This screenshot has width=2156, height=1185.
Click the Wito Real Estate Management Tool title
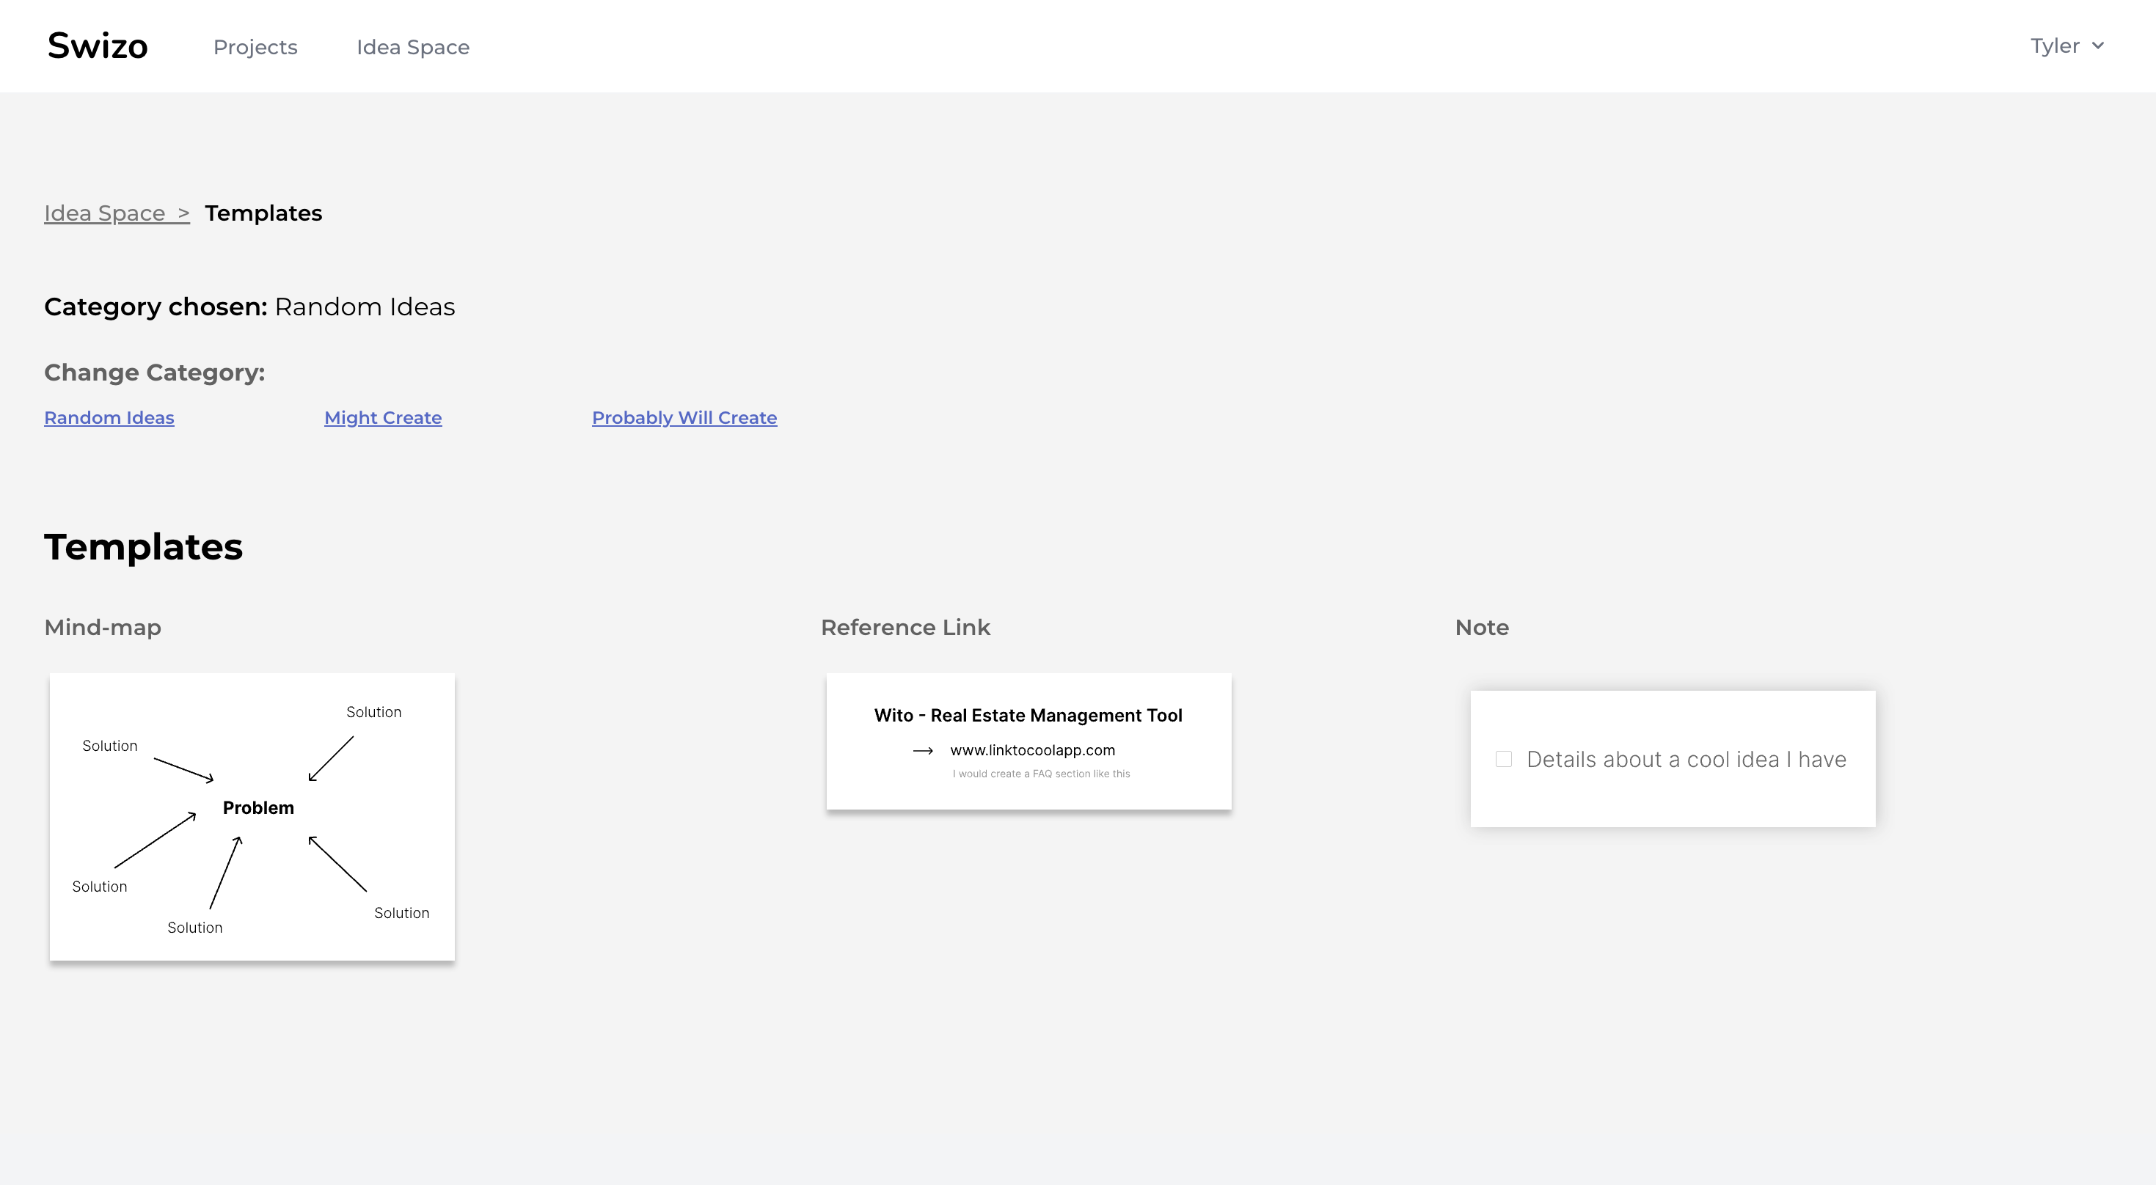click(1028, 716)
